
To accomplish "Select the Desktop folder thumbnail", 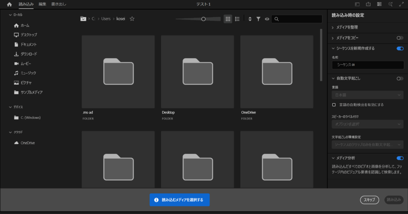I will tap(198, 72).
